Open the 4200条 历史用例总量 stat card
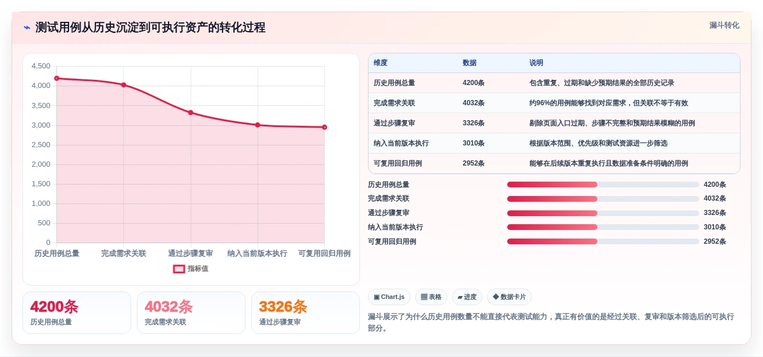 (x=76, y=313)
